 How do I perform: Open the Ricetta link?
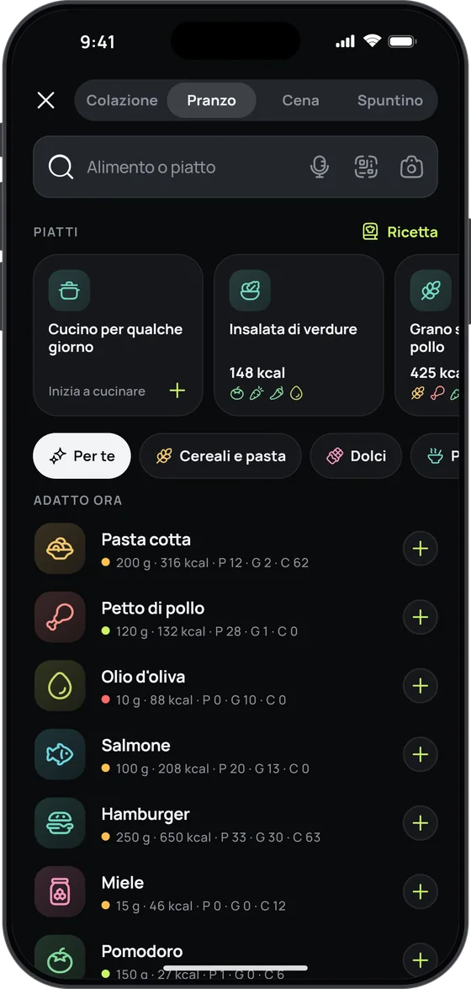pos(400,232)
